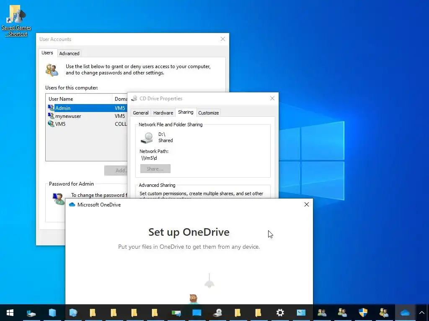Open the Saved Games shortcut on desktop
The image size is (429, 321).
(16, 20)
